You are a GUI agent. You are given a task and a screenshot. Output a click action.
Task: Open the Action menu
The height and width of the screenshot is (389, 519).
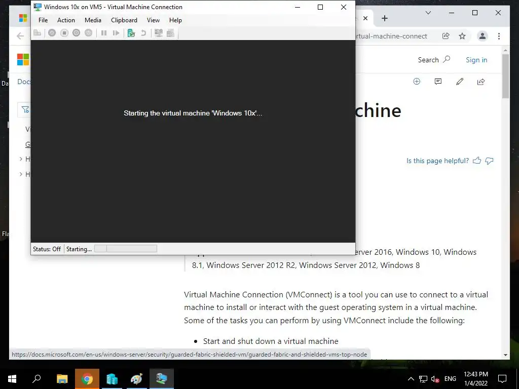coord(66,20)
